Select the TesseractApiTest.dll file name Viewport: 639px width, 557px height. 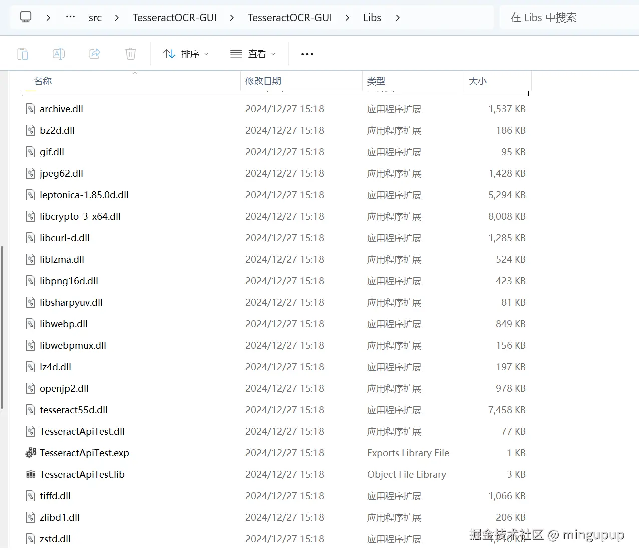click(82, 431)
